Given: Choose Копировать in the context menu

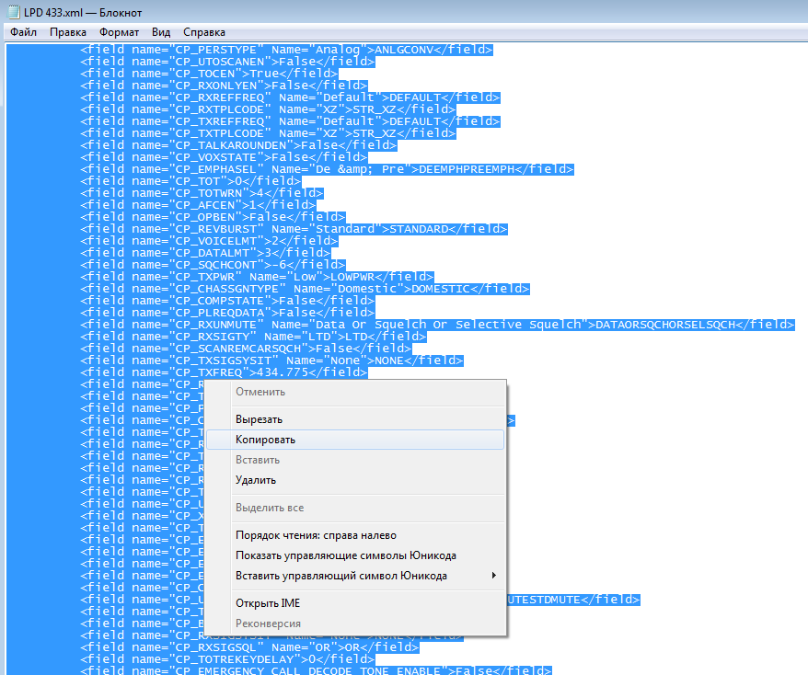Looking at the screenshot, I should click(355, 440).
